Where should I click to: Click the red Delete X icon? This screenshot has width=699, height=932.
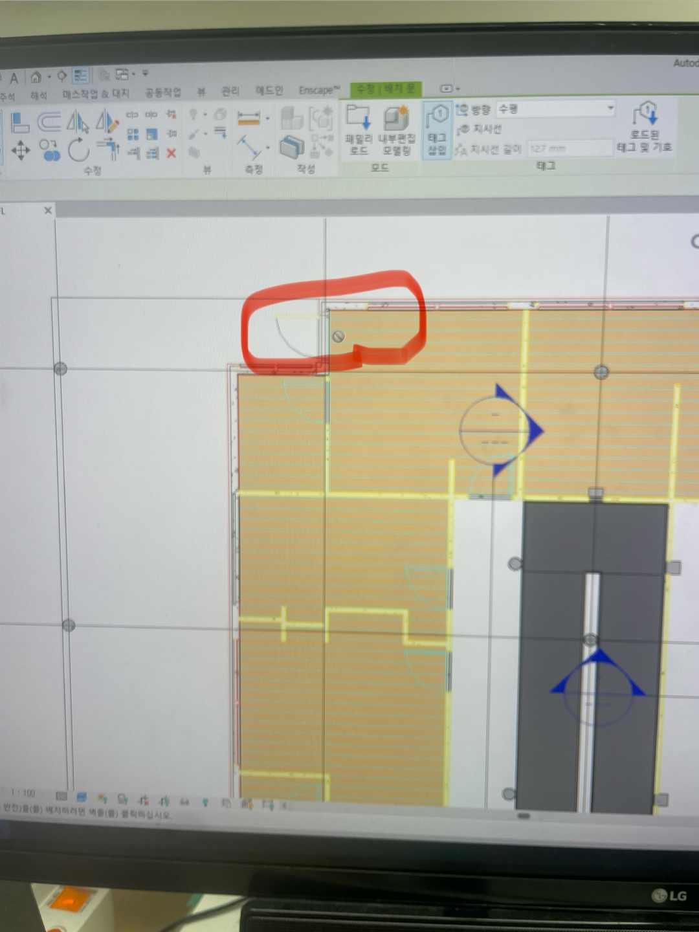[171, 153]
